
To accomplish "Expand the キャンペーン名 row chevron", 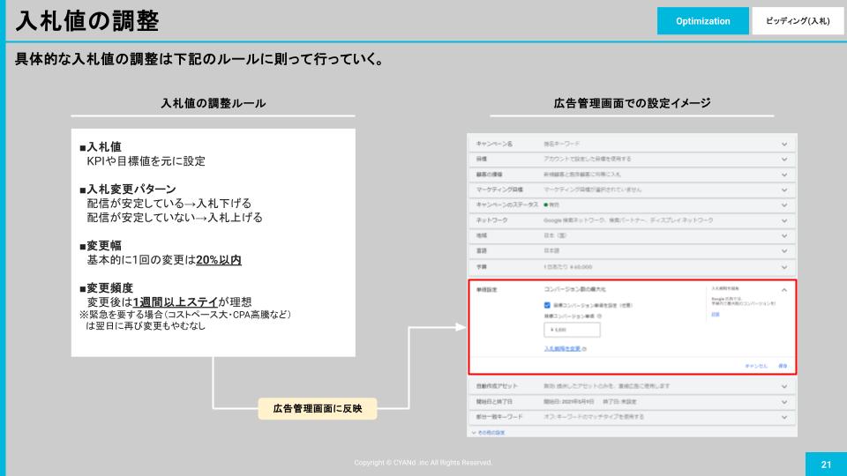I will point(783,144).
